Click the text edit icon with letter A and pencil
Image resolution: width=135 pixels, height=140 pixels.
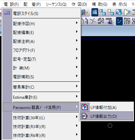tap(85, 12)
